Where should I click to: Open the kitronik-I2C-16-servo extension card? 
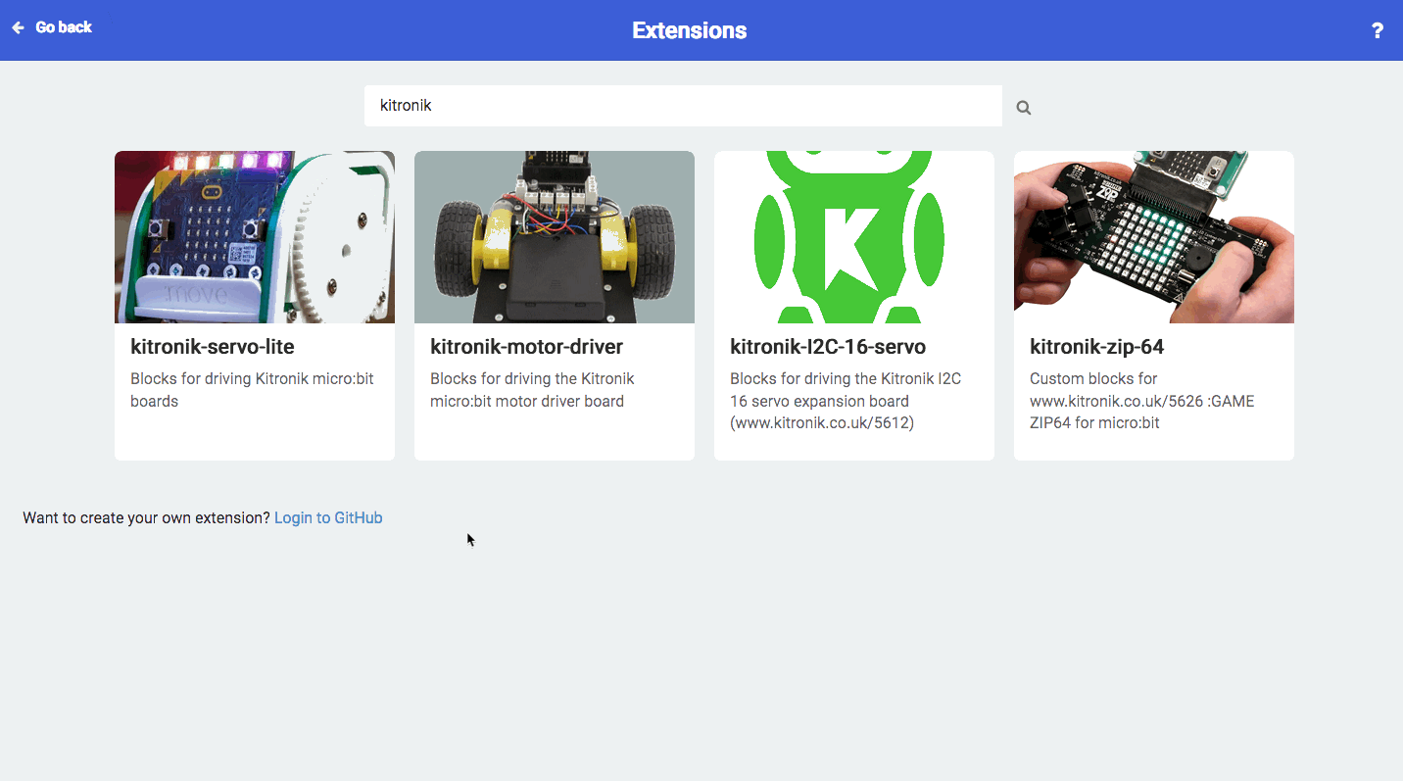pos(853,304)
